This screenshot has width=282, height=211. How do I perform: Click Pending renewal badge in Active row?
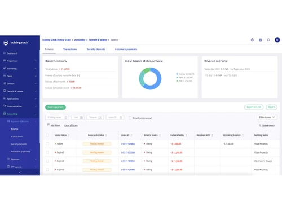pyautogui.click(x=97, y=144)
